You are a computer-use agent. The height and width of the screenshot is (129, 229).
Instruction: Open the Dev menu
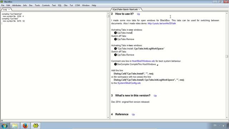tap(31, 5)
